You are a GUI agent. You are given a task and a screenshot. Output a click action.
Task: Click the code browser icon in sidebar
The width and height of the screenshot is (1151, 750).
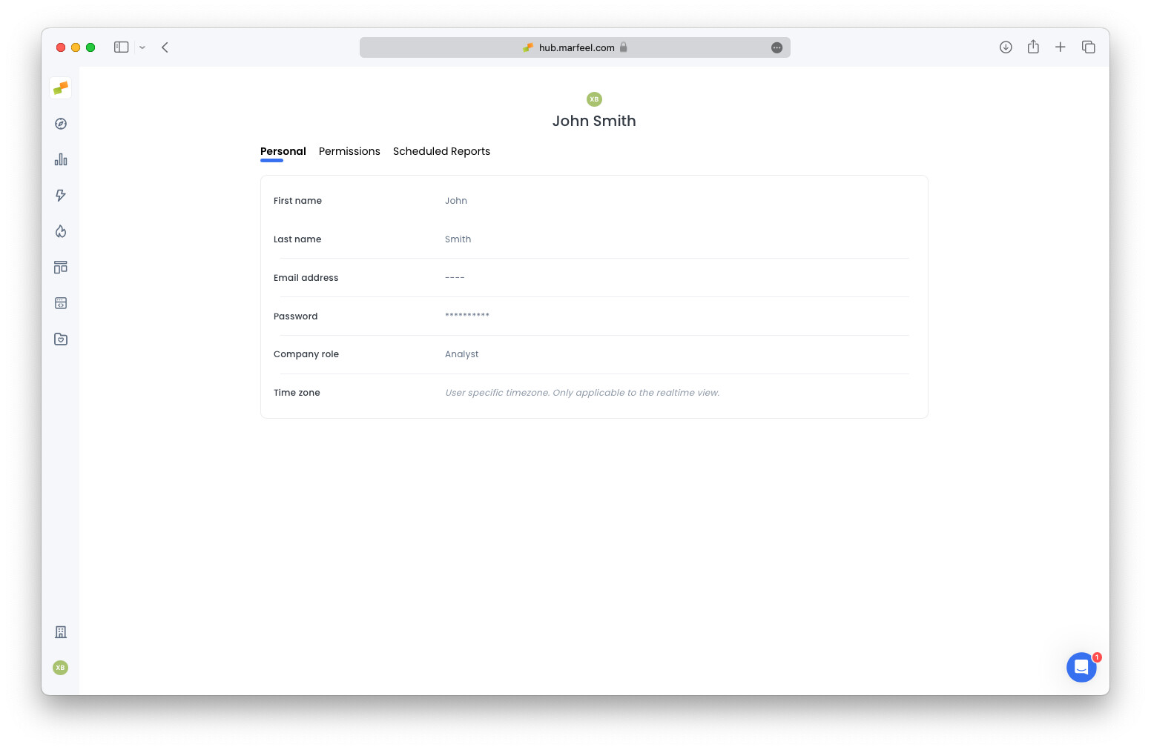point(60,302)
